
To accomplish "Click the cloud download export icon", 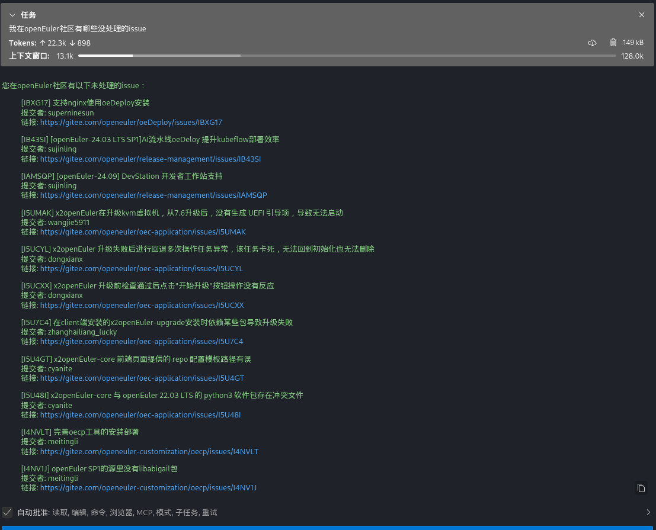I will 592,43.
